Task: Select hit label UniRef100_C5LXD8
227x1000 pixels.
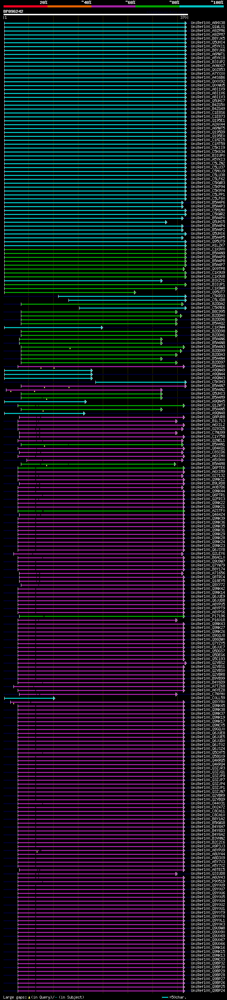Action: (208, 300)
